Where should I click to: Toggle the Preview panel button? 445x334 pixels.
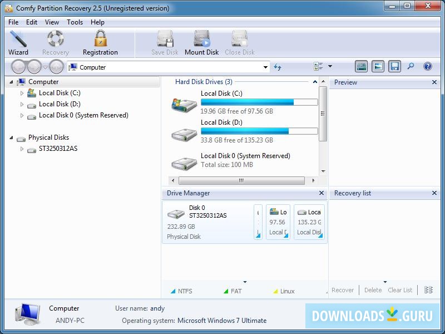tap(378, 66)
